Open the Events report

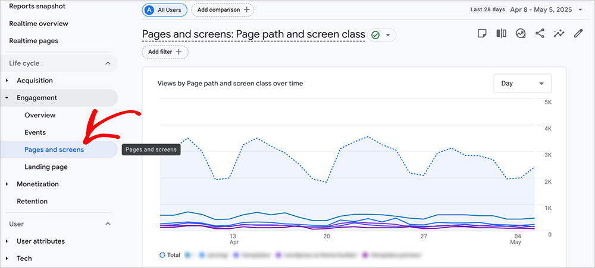[35, 132]
